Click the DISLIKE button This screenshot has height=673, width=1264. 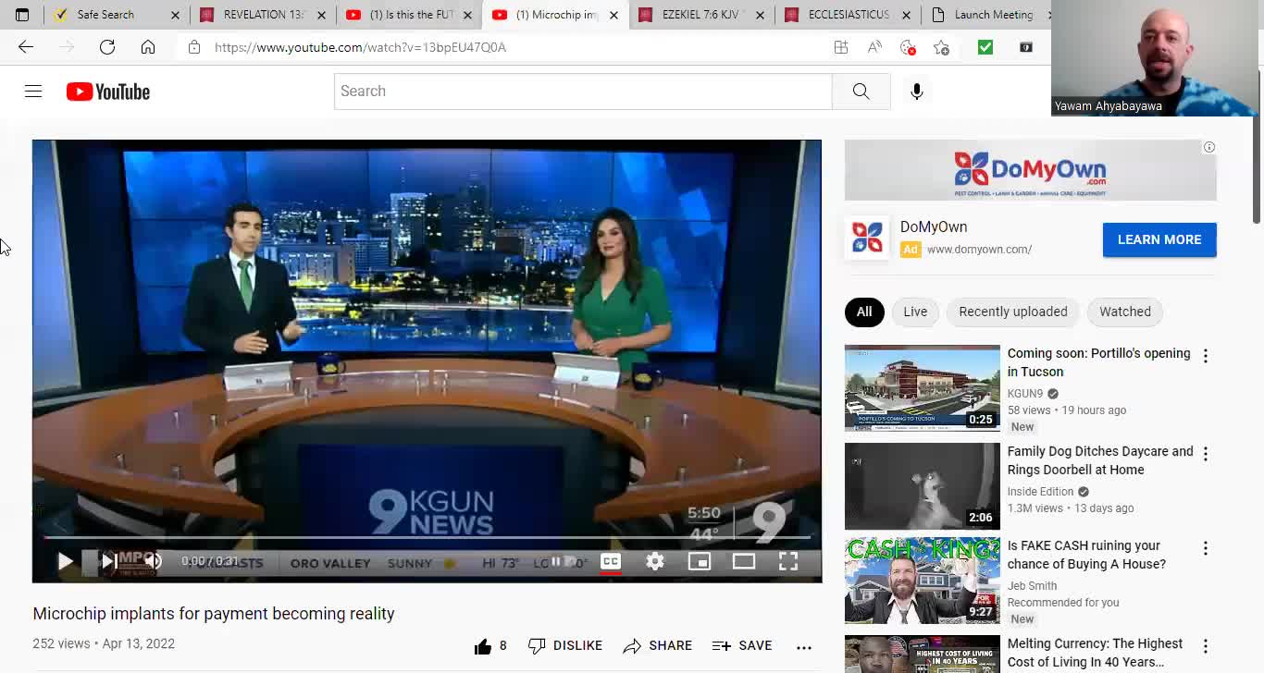pyautogui.click(x=565, y=646)
